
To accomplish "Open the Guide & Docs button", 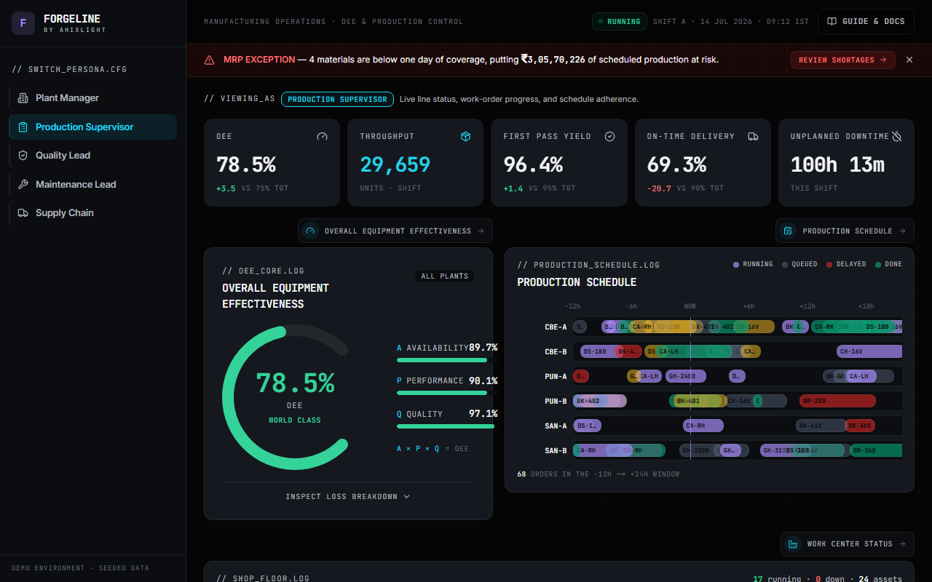I will [866, 21].
